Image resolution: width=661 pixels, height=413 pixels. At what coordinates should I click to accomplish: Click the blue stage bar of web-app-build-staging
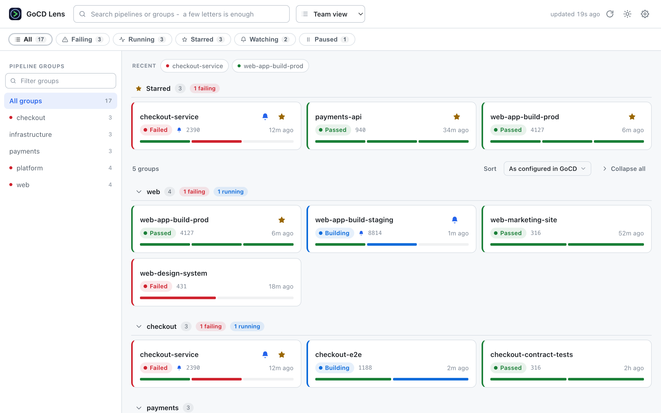coord(392,244)
